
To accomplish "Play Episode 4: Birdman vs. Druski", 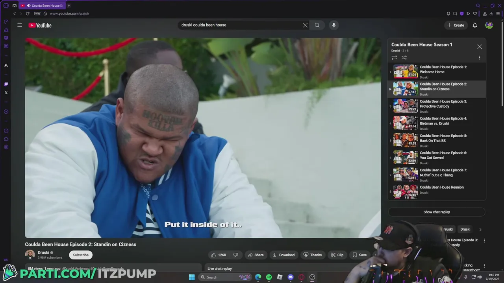I will pos(437,123).
